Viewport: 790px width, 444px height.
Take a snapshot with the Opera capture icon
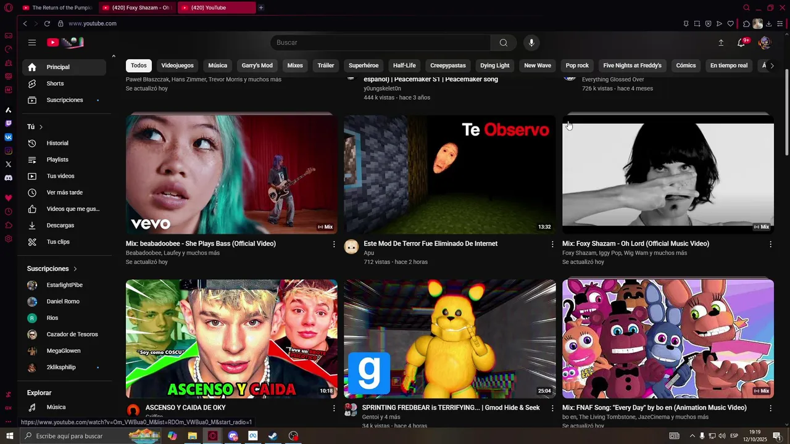pos(697,23)
